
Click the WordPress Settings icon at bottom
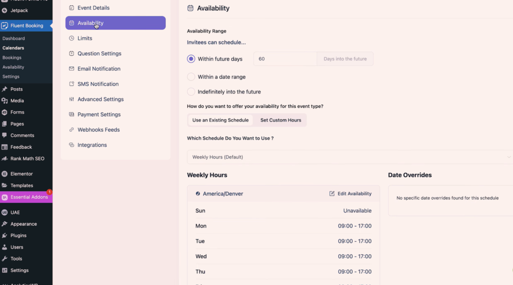pyautogui.click(x=4, y=271)
